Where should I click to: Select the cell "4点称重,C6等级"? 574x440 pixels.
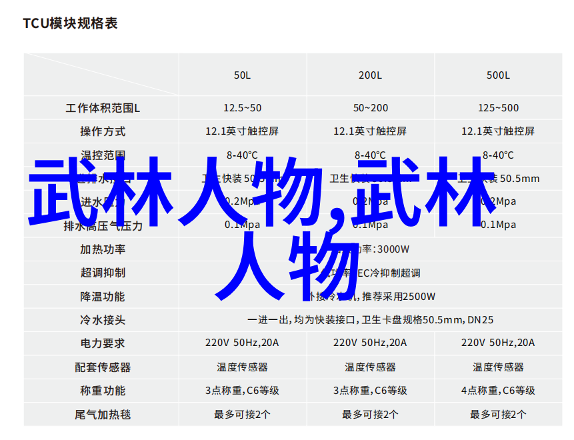click(498, 391)
